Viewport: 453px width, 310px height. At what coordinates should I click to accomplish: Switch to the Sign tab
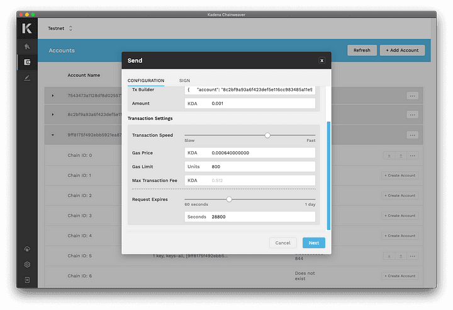click(x=184, y=81)
